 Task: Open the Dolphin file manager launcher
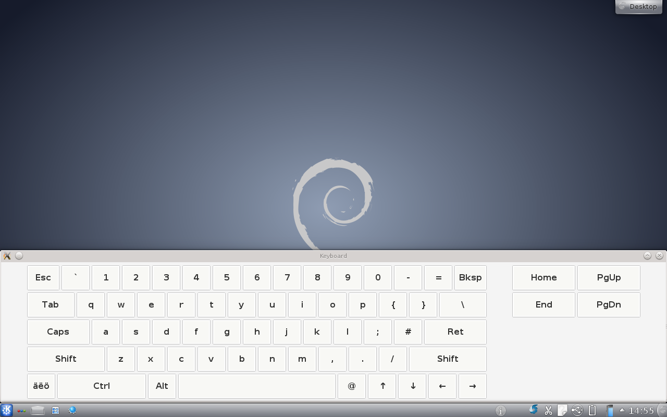(x=55, y=411)
